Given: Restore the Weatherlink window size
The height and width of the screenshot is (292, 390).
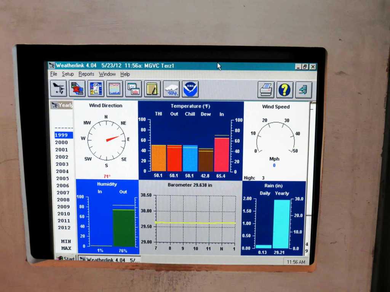Looking at the screenshot, I should [305, 67].
